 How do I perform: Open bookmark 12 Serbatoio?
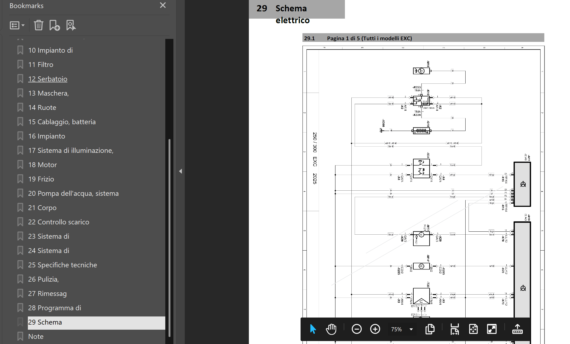coord(48,79)
